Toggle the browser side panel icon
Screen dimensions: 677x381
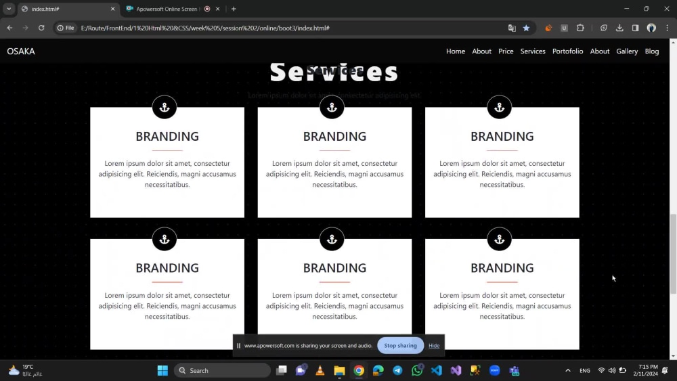(635, 28)
